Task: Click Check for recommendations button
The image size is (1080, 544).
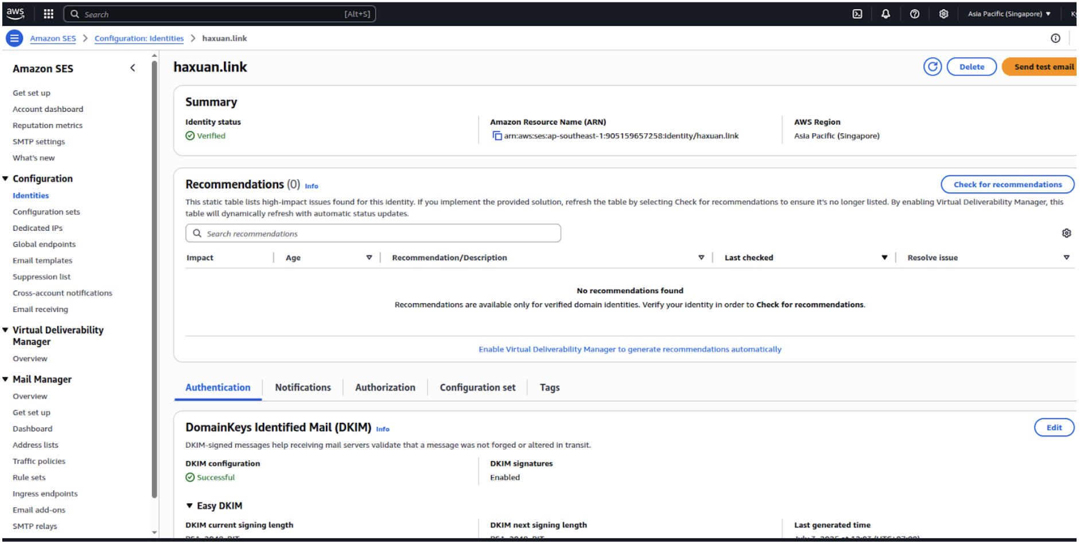Action: [x=1008, y=184]
